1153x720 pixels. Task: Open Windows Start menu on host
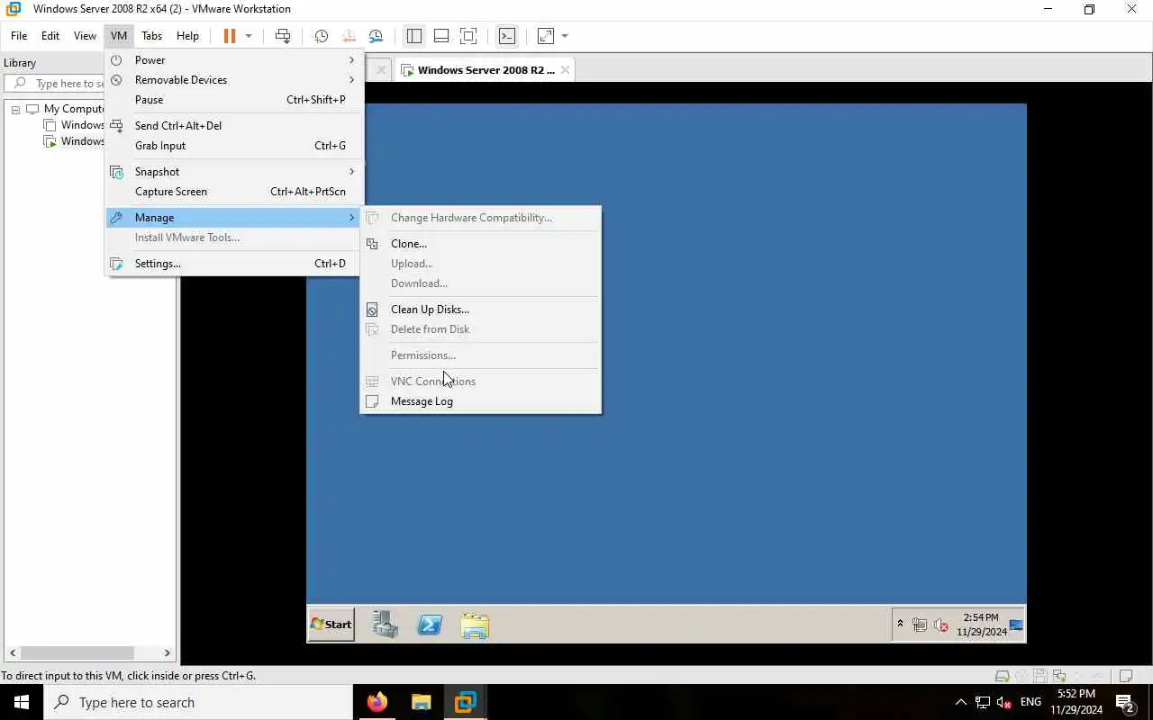pyautogui.click(x=22, y=702)
